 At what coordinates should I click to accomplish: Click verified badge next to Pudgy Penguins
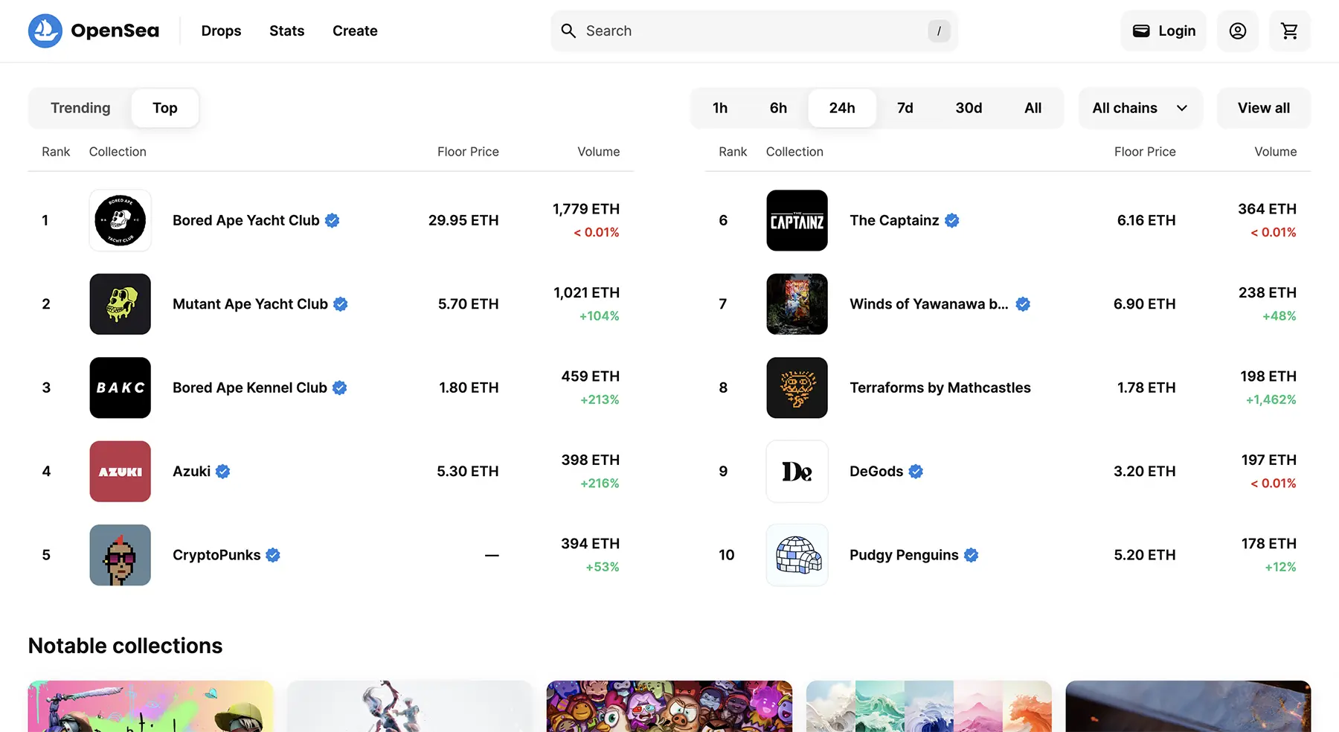(x=972, y=555)
